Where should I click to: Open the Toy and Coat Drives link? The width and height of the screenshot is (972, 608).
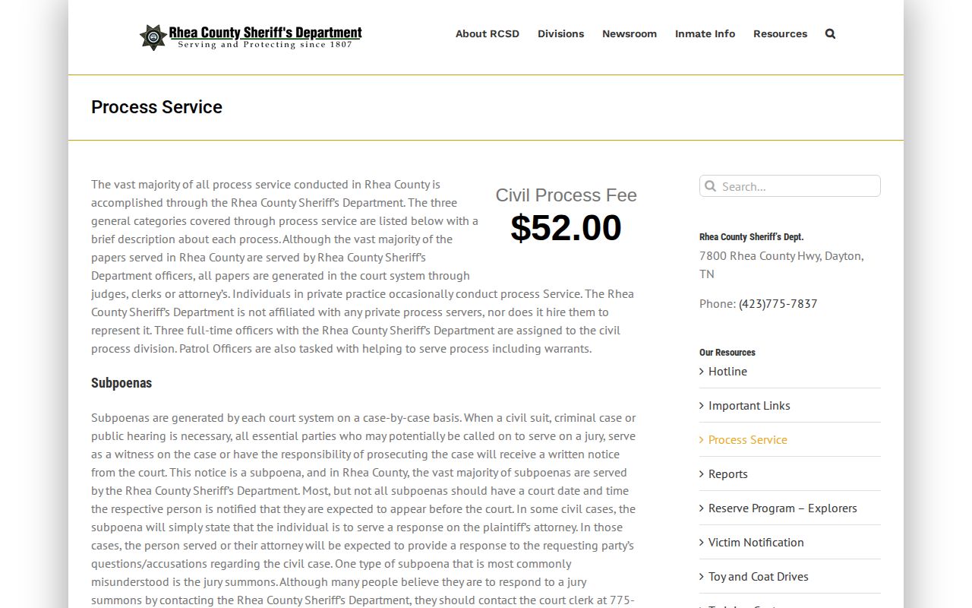(759, 576)
